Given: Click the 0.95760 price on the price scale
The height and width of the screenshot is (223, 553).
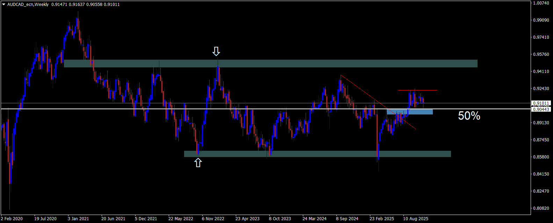Looking at the screenshot, I should coord(541,54).
